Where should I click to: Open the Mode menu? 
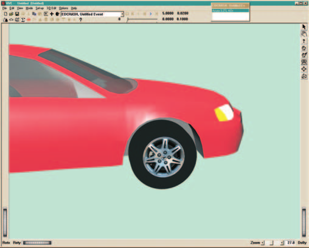tap(29, 8)
